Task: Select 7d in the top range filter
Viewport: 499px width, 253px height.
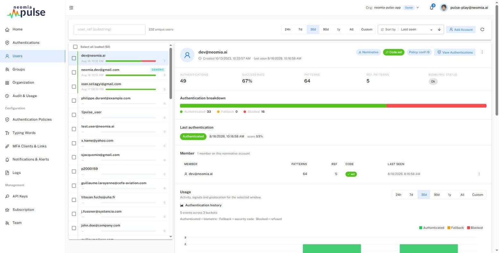Action: point(300,29)
